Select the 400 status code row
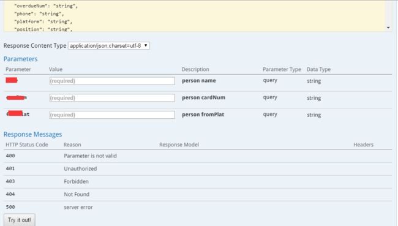 pos(198,156)
